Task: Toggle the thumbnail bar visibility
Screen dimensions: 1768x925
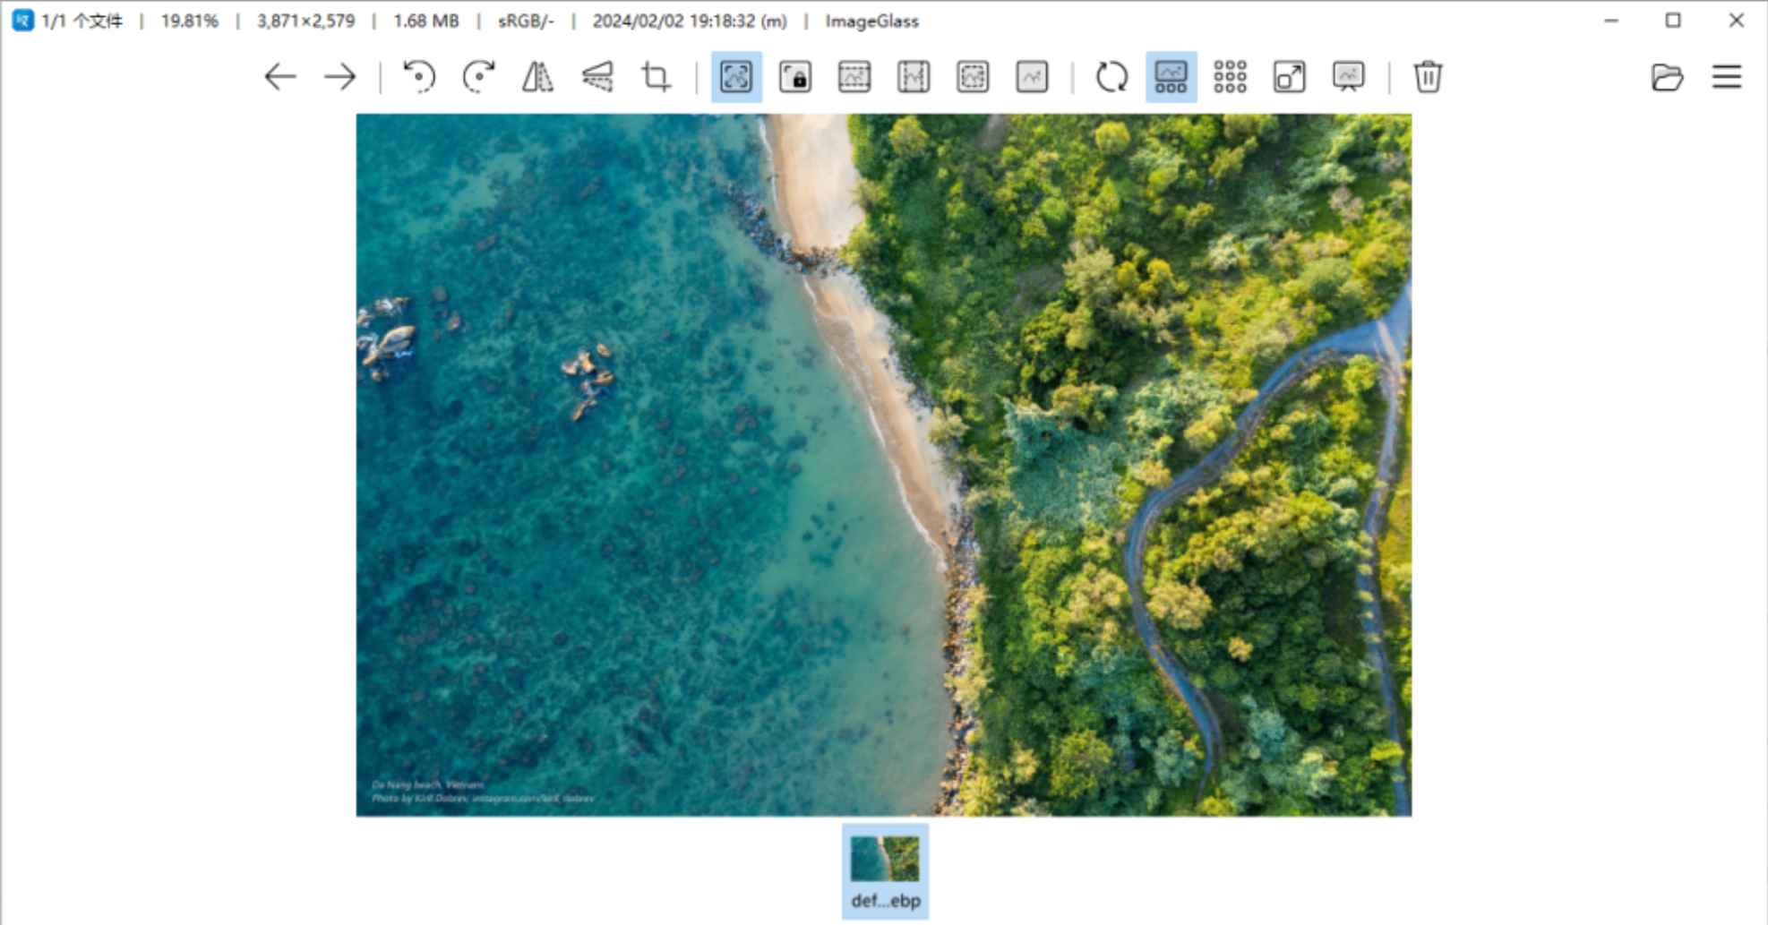Action: [1171, 78]
